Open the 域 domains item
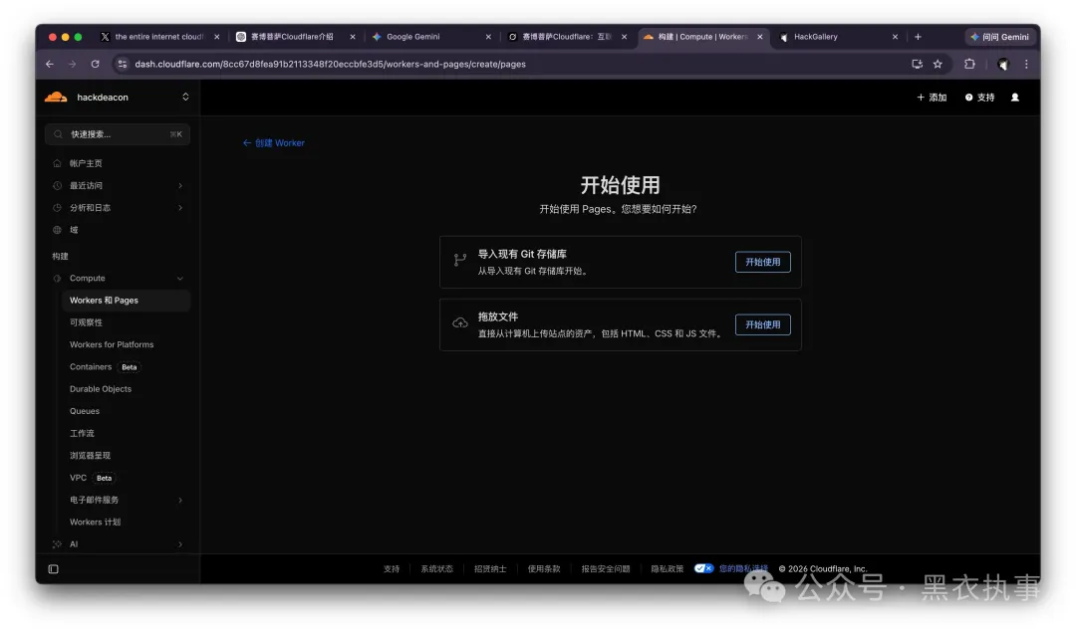1076x631 pixels. (x=74, y=230)
